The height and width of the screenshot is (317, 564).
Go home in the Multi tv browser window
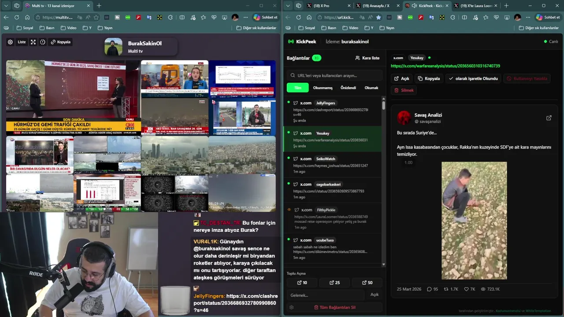point(27,17)
